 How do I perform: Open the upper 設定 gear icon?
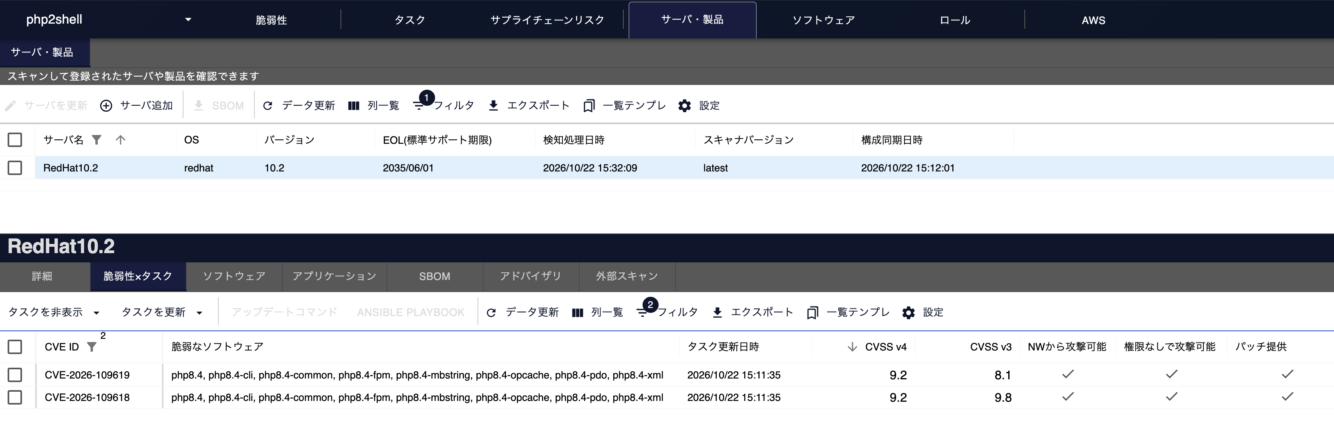(x=685, y=106)
